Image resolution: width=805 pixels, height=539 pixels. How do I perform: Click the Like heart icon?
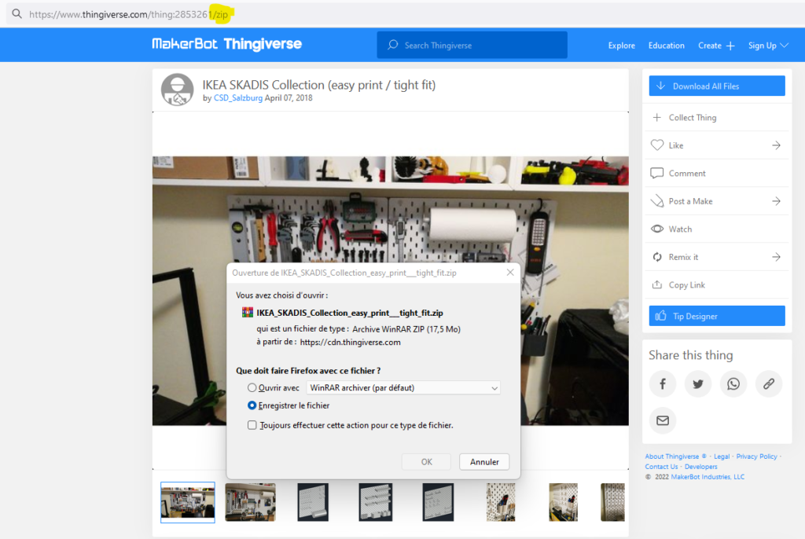click(x=657, y=145)
